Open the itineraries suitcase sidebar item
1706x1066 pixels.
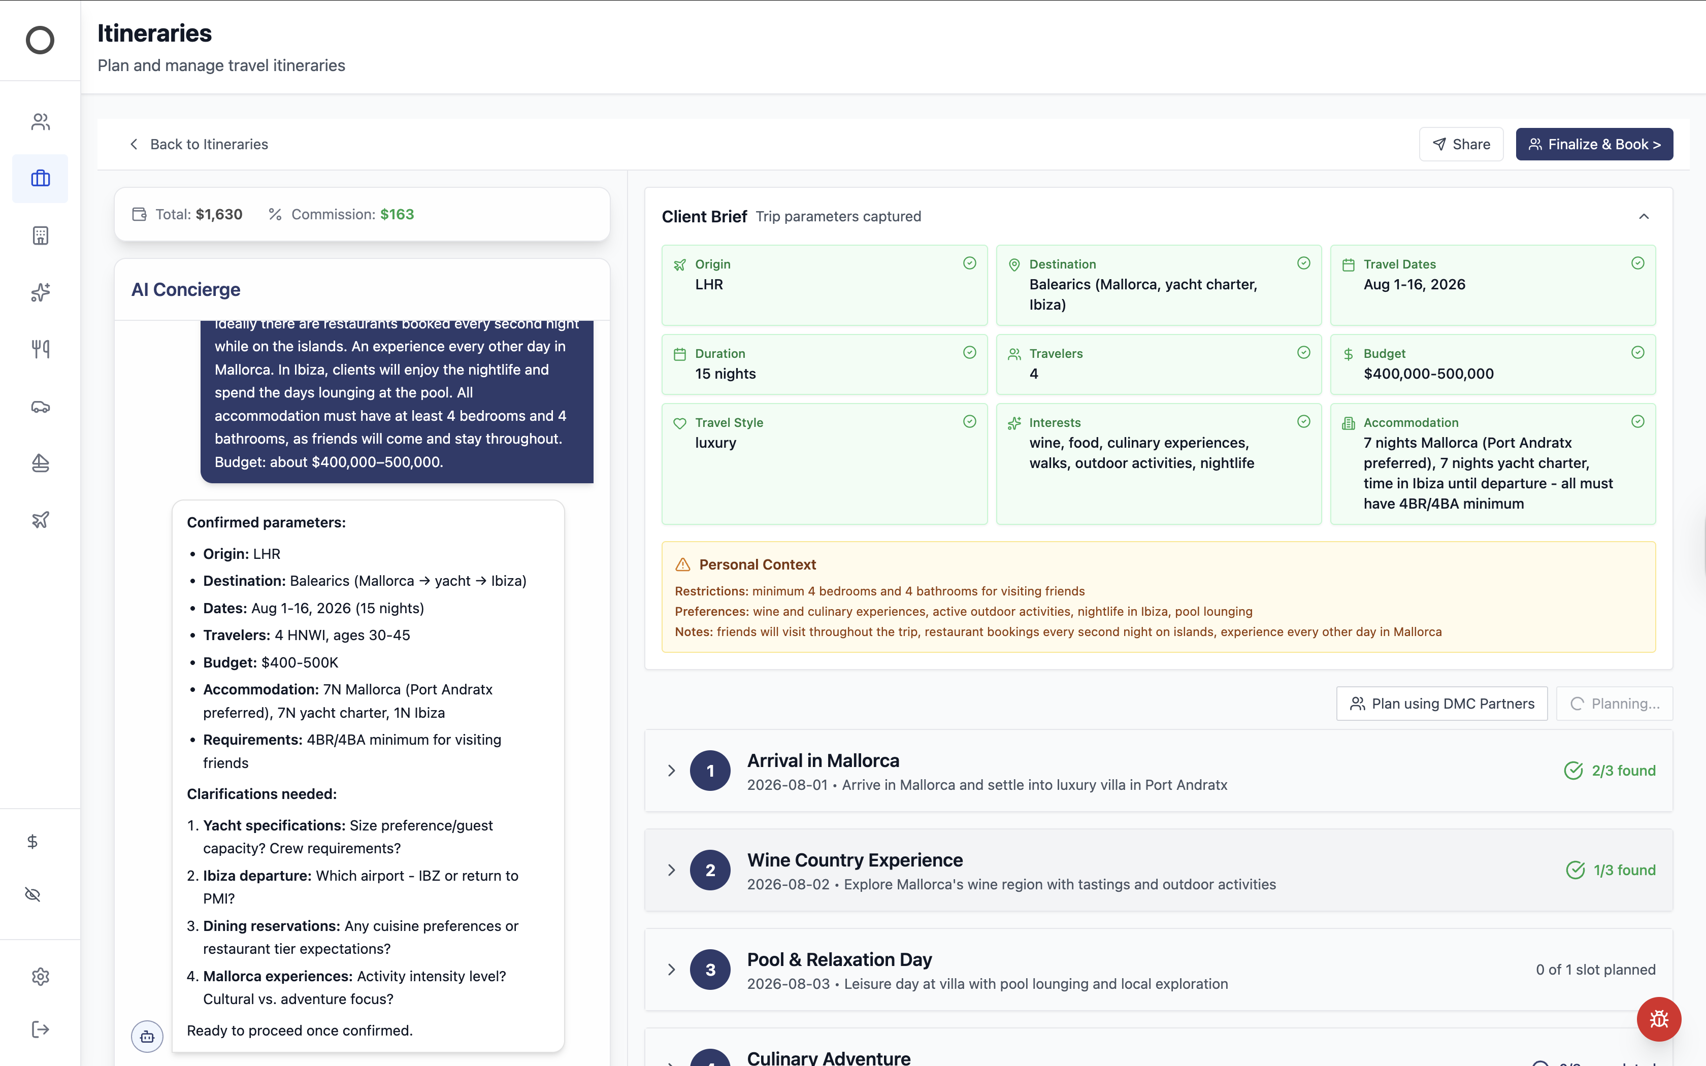[40, 178]
